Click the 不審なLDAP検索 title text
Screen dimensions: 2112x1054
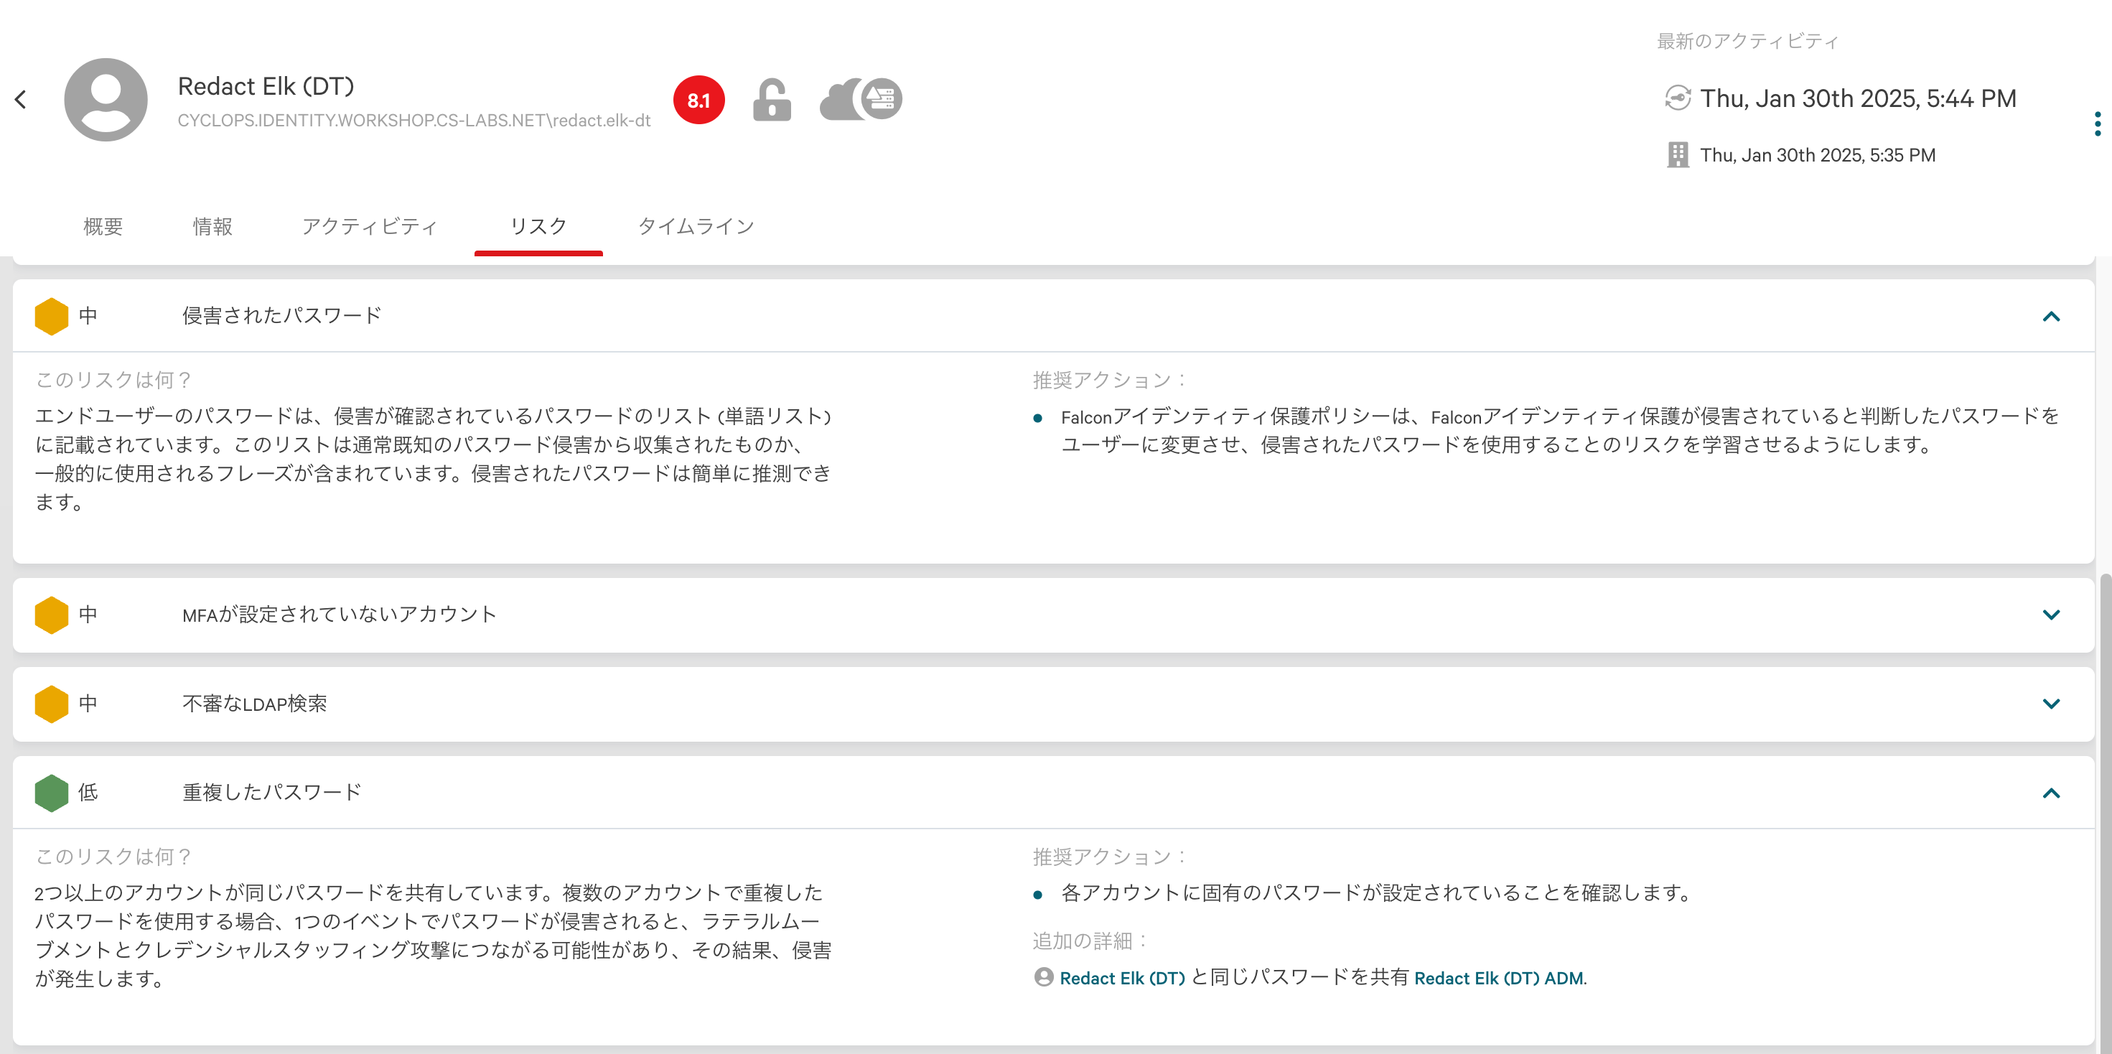pyautogui.click(x=254, y=704)
